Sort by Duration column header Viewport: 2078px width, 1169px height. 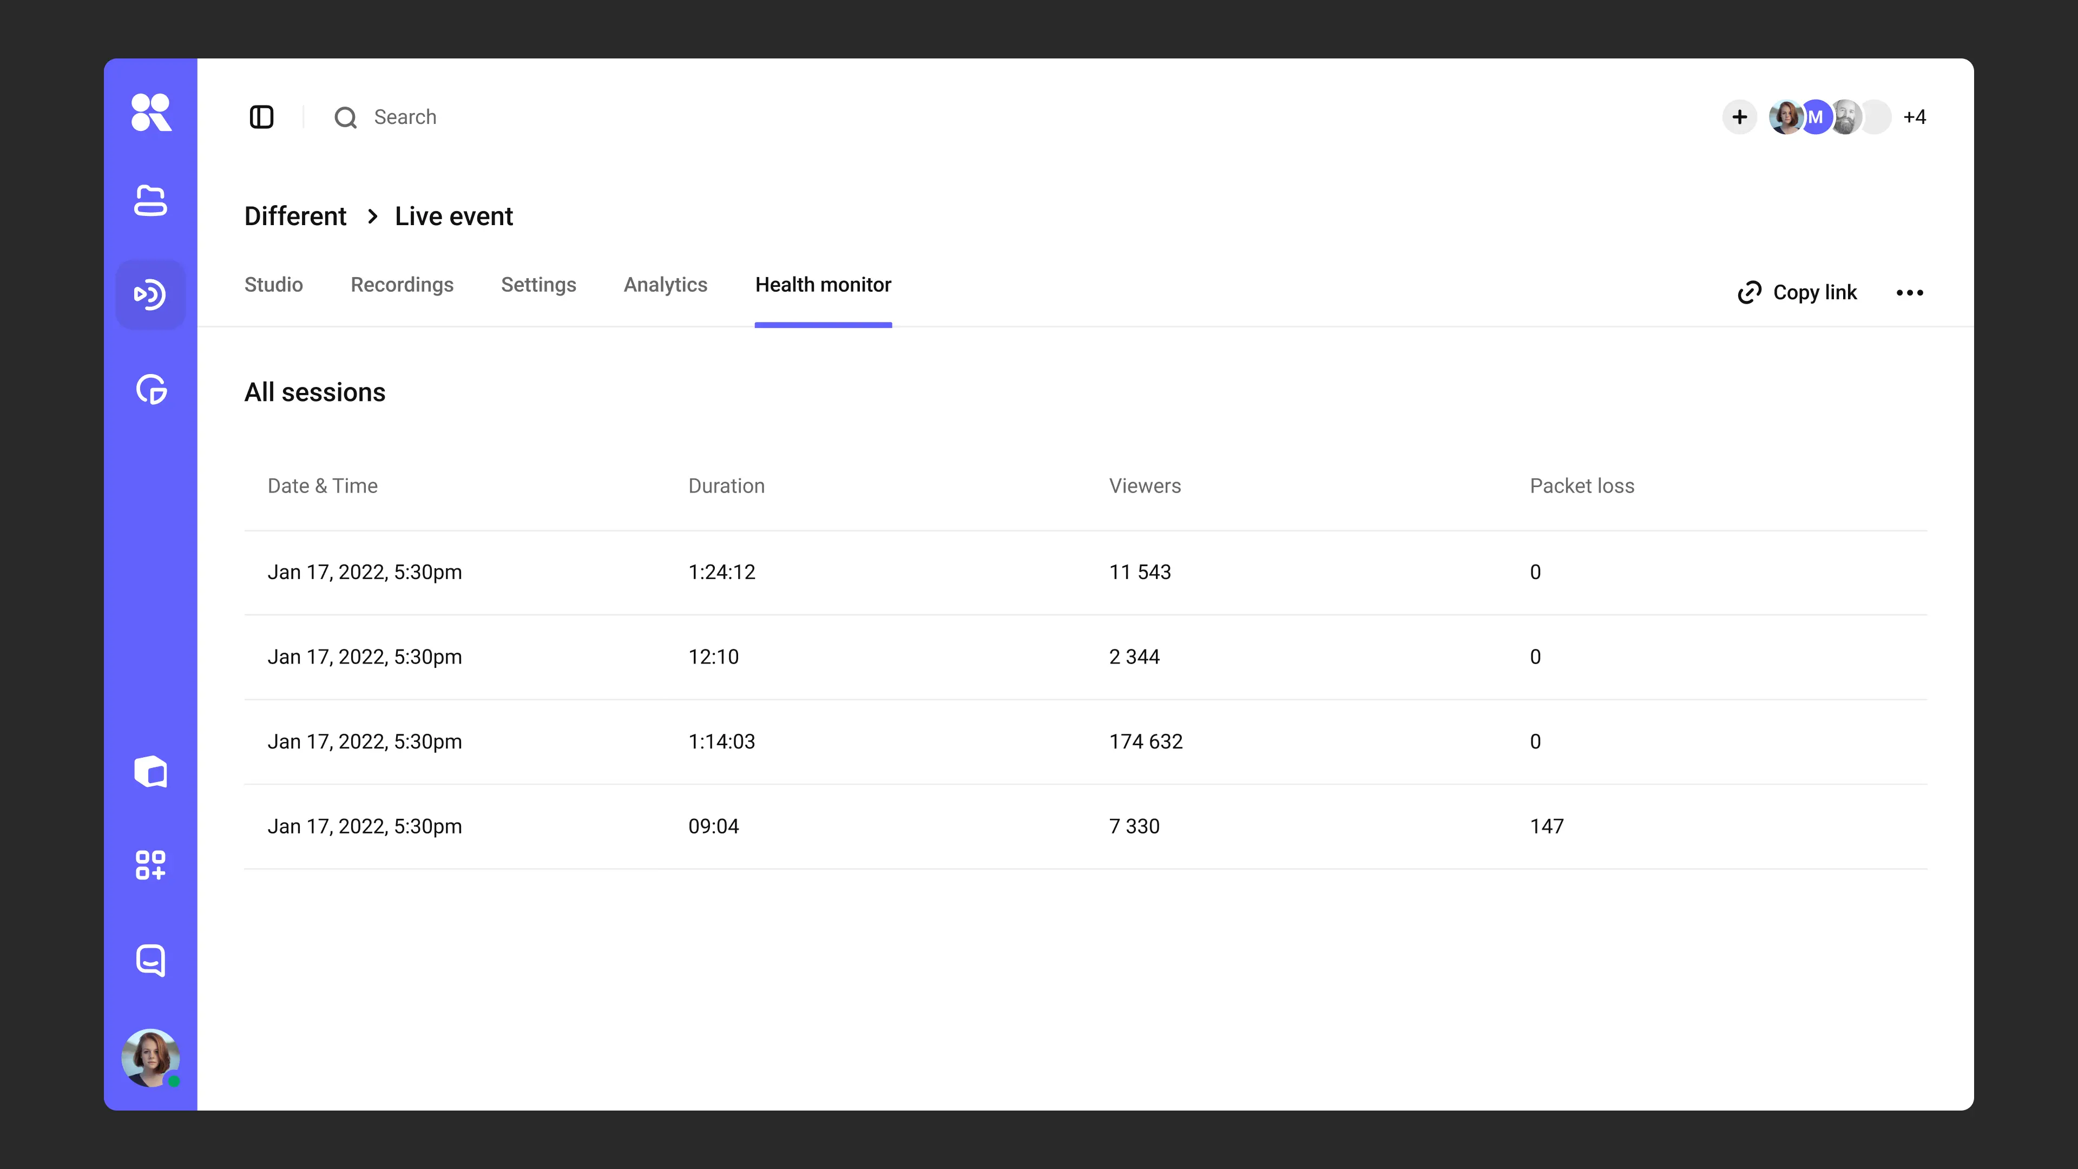tap(726, 485)
